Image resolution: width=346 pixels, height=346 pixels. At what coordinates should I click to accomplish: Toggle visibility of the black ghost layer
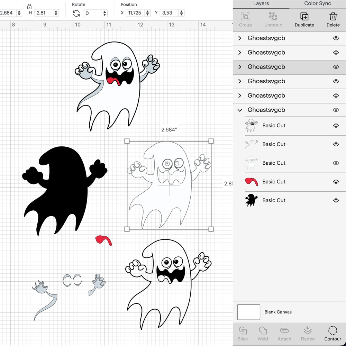click(336, 200)
